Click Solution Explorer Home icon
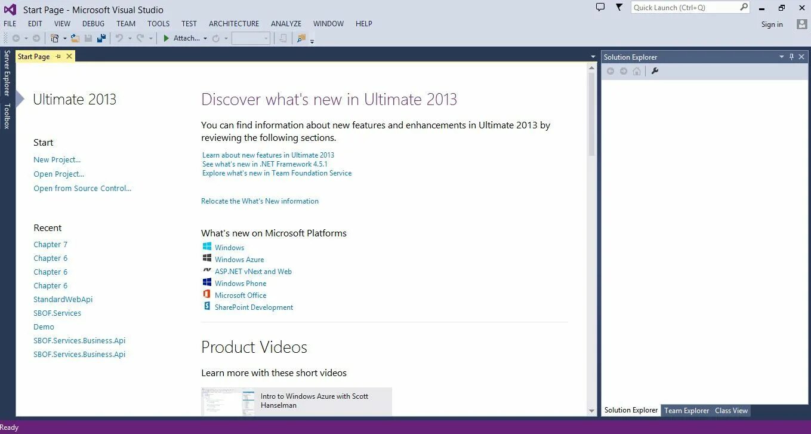Screen dimensions: 811x434 [x=637, y=71]
